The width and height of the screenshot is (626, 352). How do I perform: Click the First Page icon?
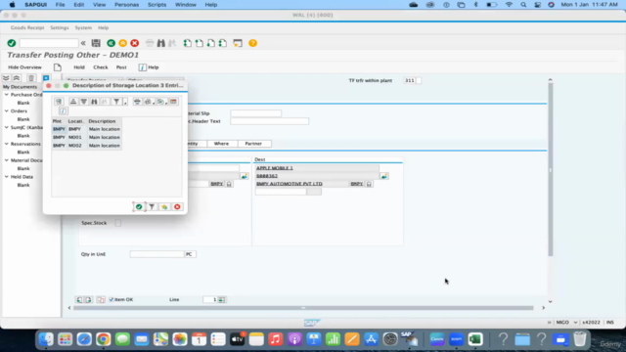187,43
